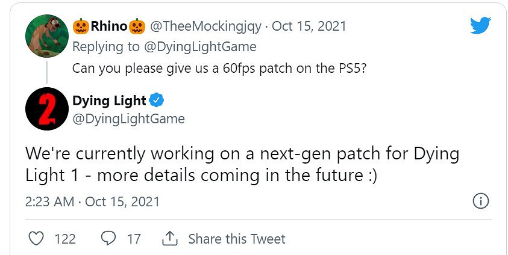
Task: Click the share upload arrow icon
Action: [x=169, y=239]
